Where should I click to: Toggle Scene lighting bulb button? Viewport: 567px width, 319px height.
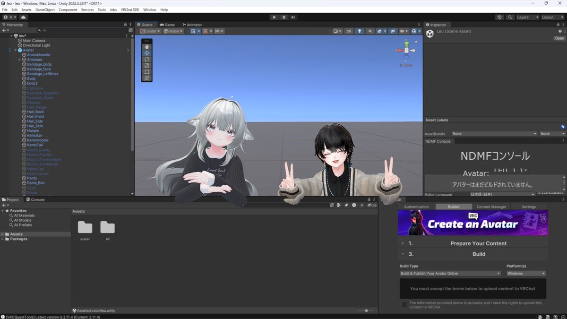(x=359, y=31)
